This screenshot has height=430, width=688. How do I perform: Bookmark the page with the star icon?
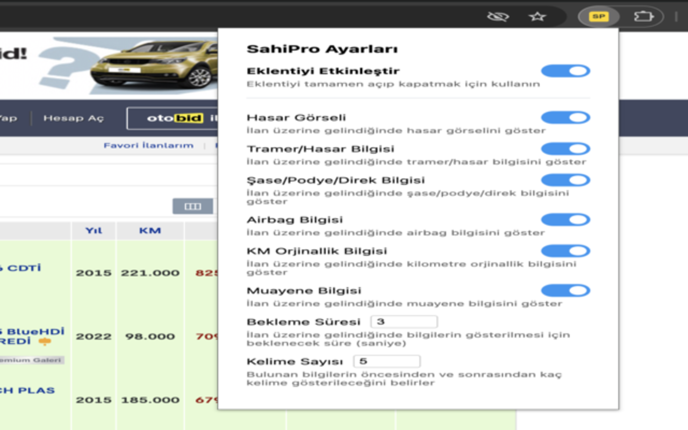pos(537,17)
